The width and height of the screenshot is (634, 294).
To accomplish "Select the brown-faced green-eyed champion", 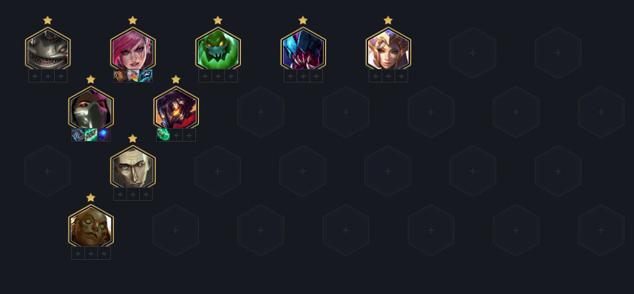I will (x=91, y=226).
